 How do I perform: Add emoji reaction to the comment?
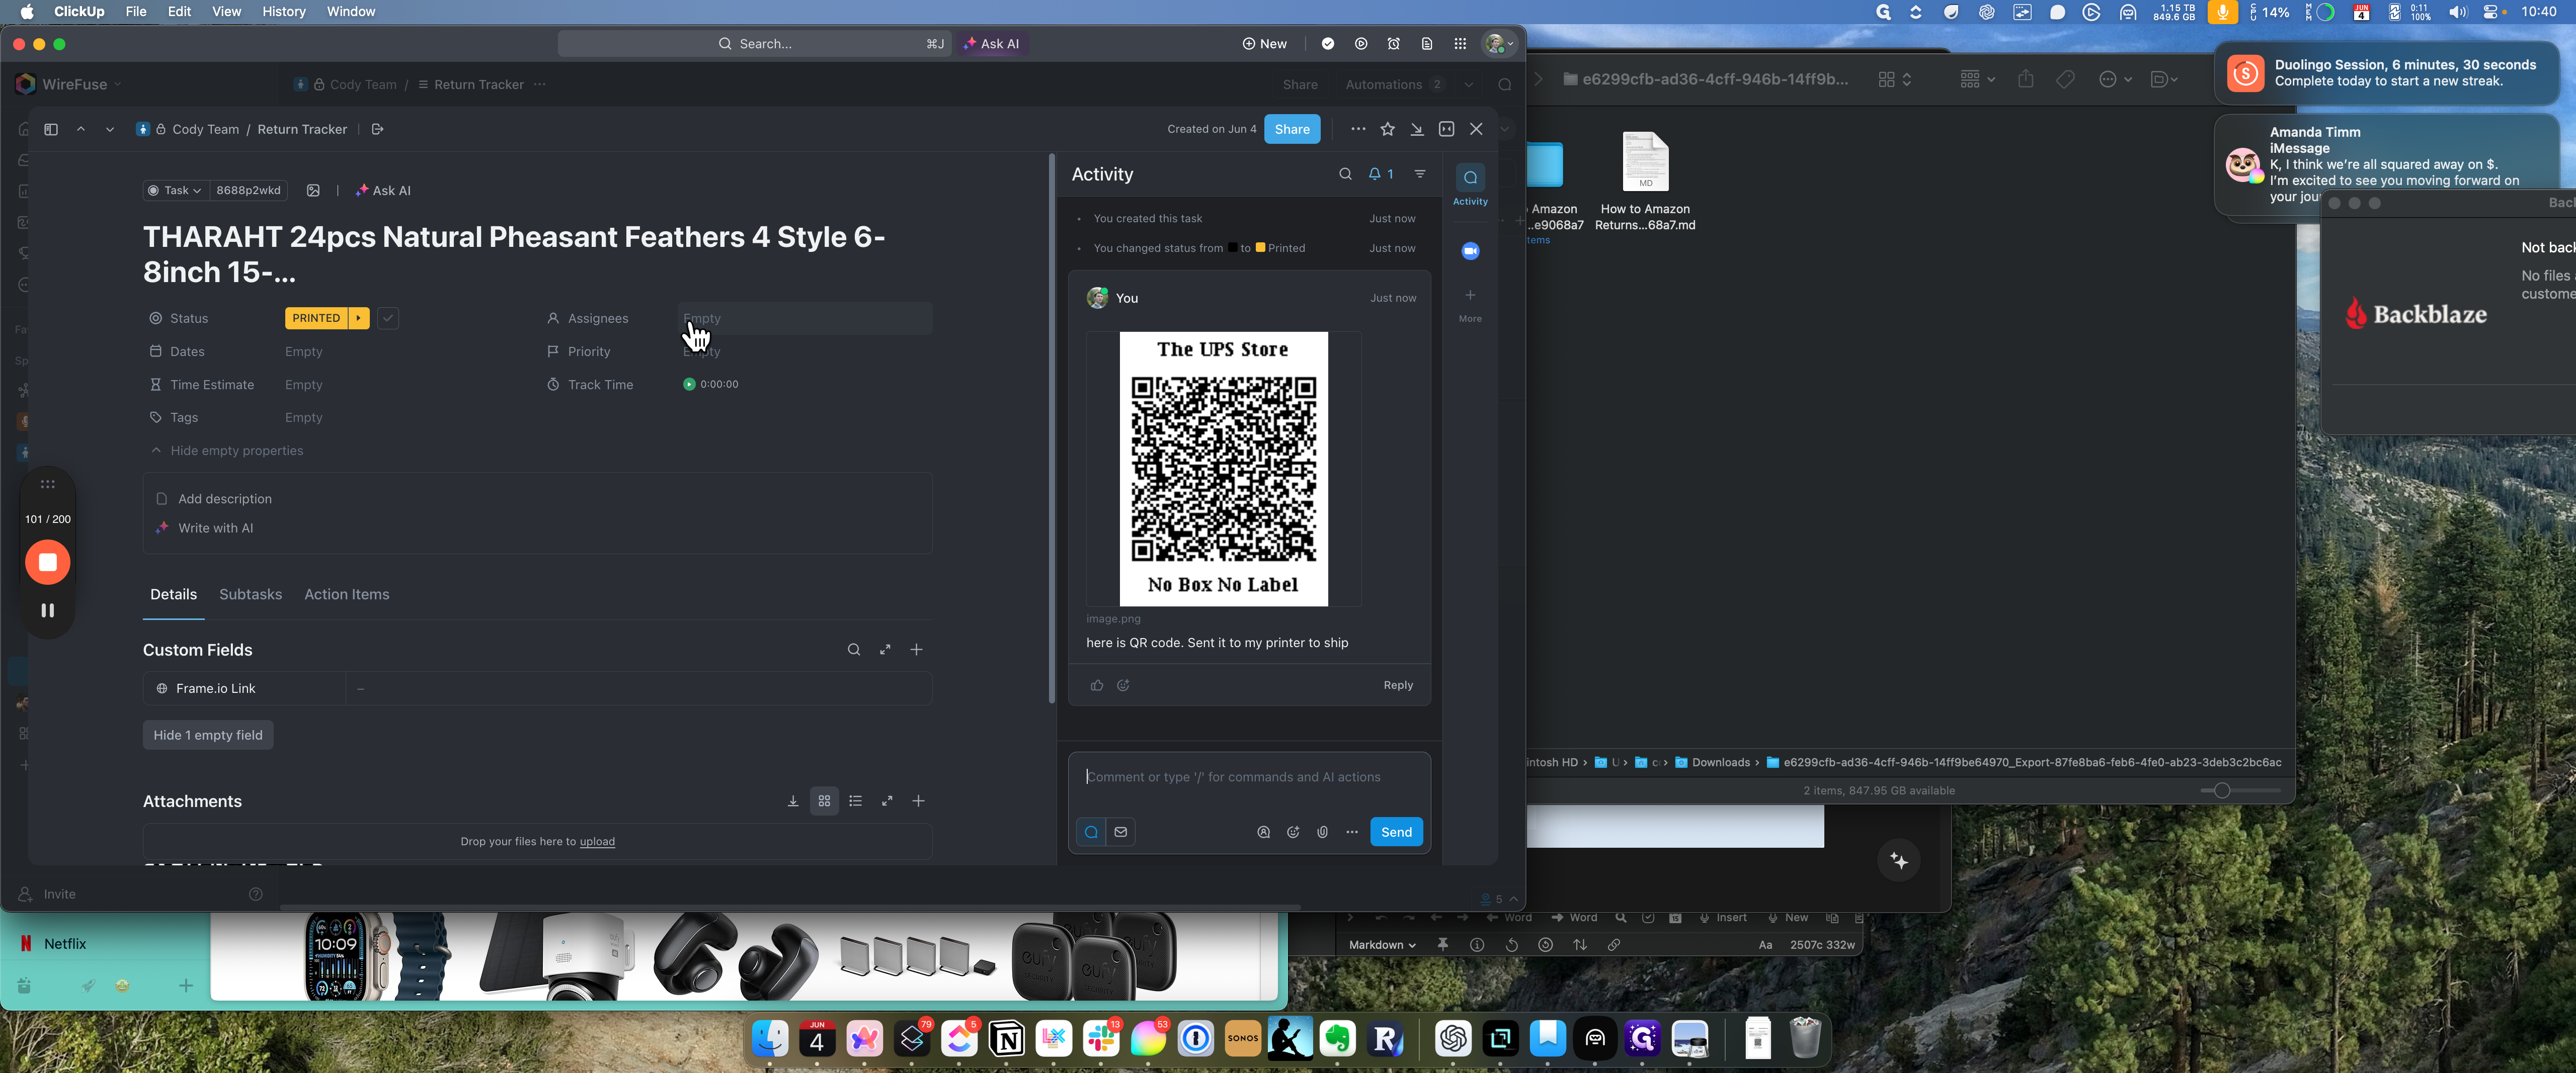tap(1123, 685)
